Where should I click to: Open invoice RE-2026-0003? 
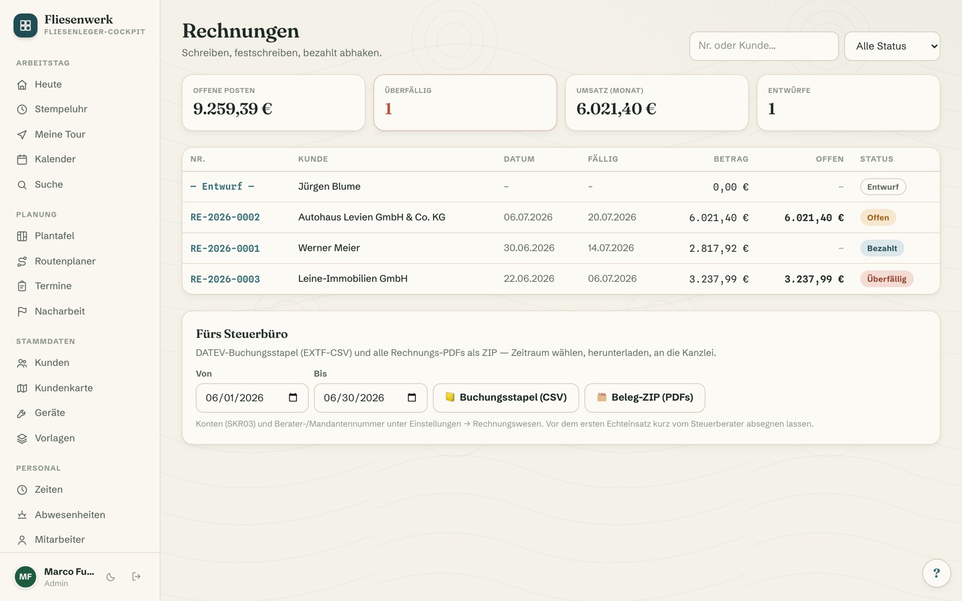tap(225, 279)
